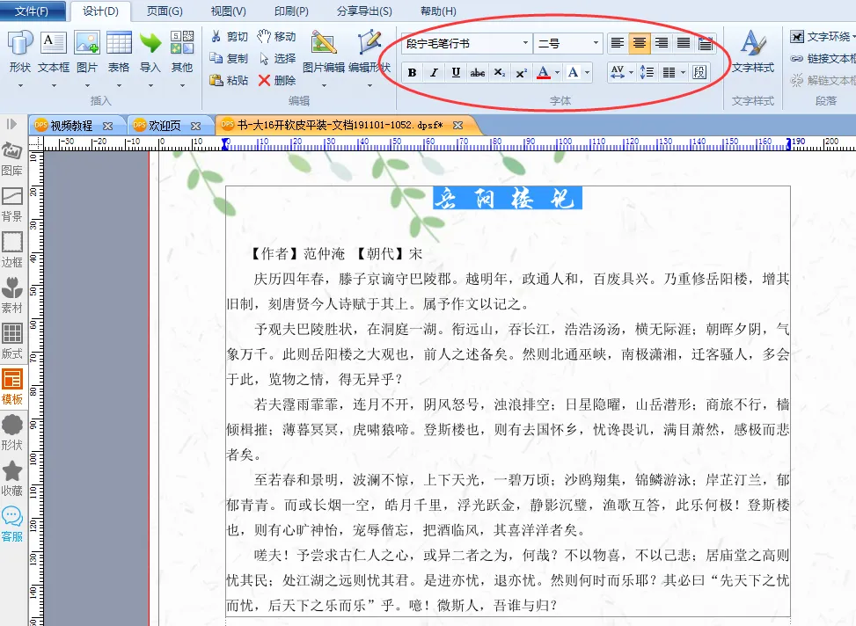Insert a 图片 picture
The image size is (856, 626).
(x=87, y=53)
